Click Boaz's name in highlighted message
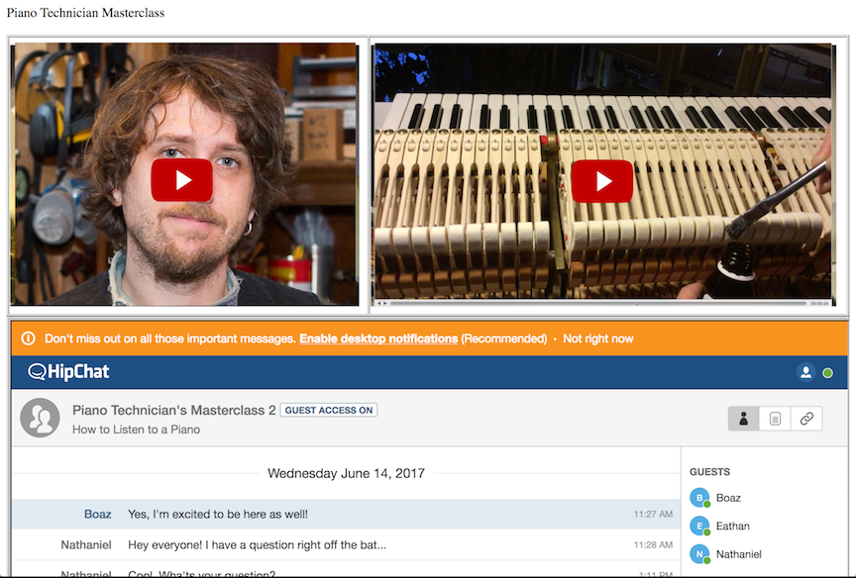Screen dimensions: 856x578 (x=98, y=515)
